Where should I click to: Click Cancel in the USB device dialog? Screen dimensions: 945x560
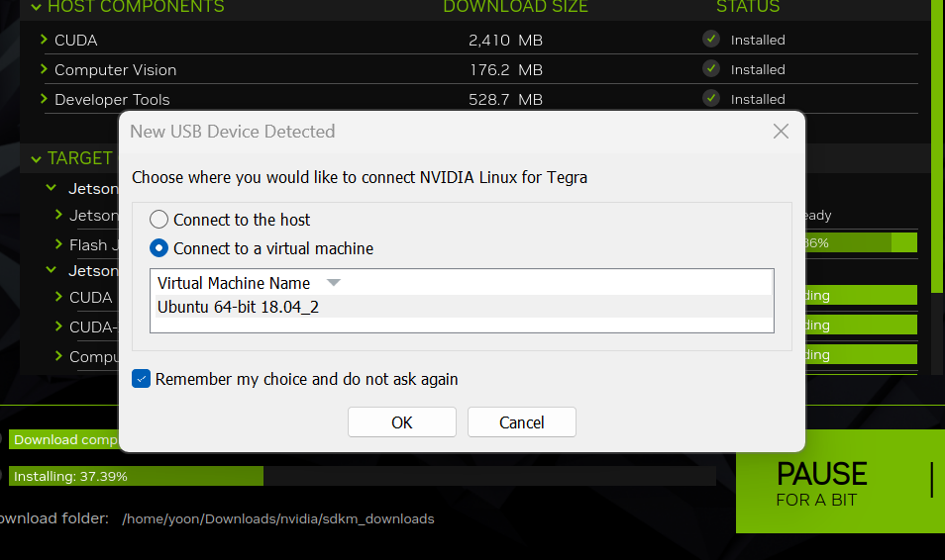pyautogui.click(x=522, y=422)
